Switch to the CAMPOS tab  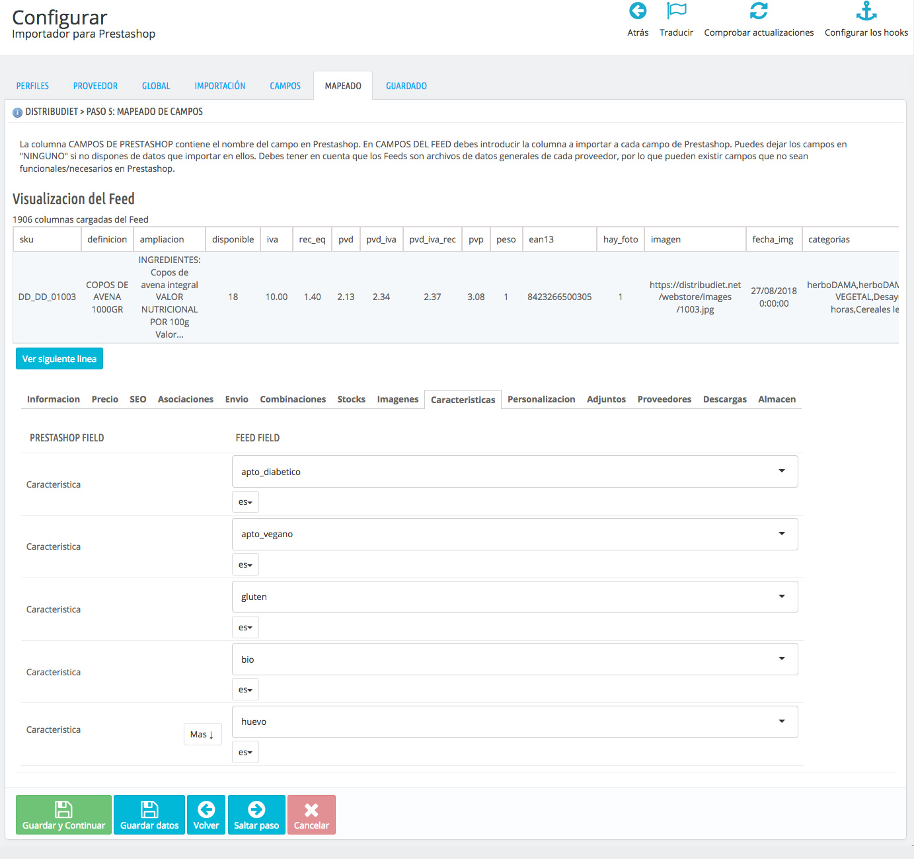(x=285, y=86)
